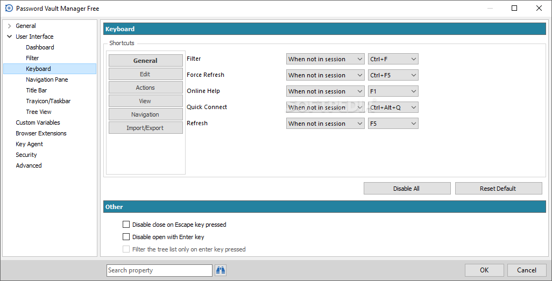
Task: Open the Trayicon/Taskbar settings
Action: [x=48, y=101]
